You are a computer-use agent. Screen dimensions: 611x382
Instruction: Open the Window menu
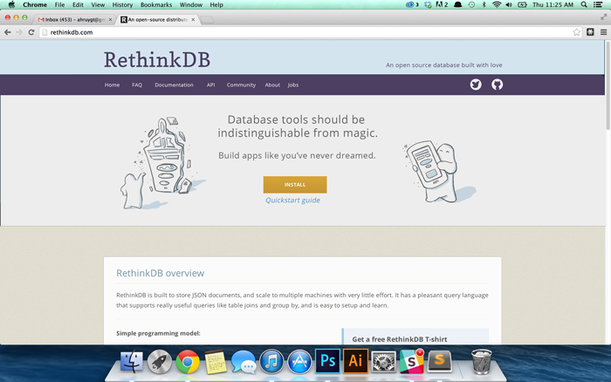click(191, 4)
